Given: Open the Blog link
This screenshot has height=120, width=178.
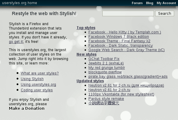Looking at the screenshot, I should click(x=150, y=3).
